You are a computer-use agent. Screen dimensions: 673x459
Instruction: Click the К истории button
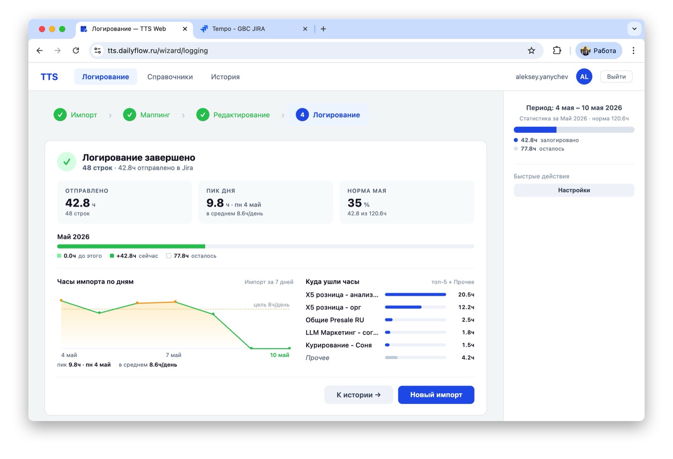point(358,395)
